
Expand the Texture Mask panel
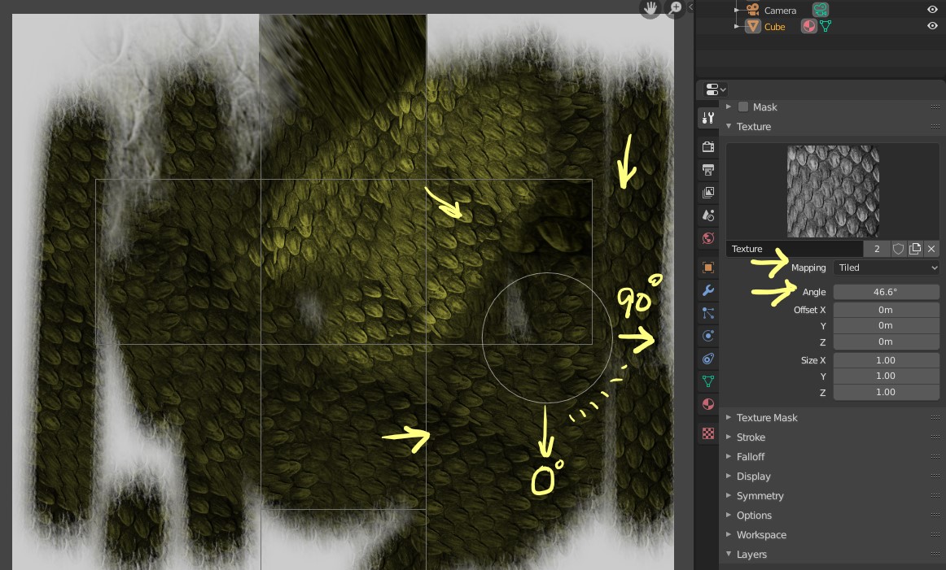765,417
